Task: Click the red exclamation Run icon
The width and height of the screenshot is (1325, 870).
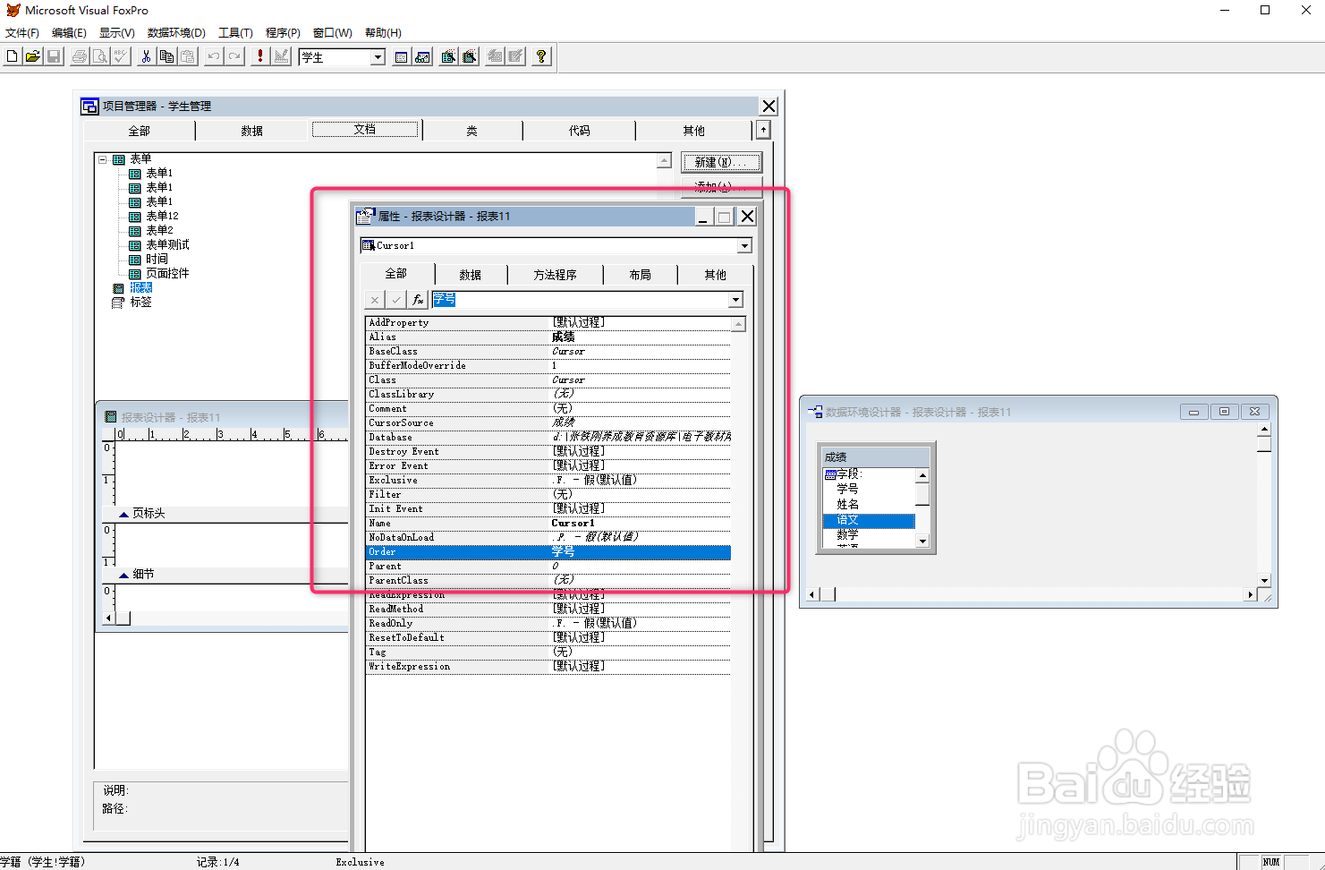Action: 260,56
